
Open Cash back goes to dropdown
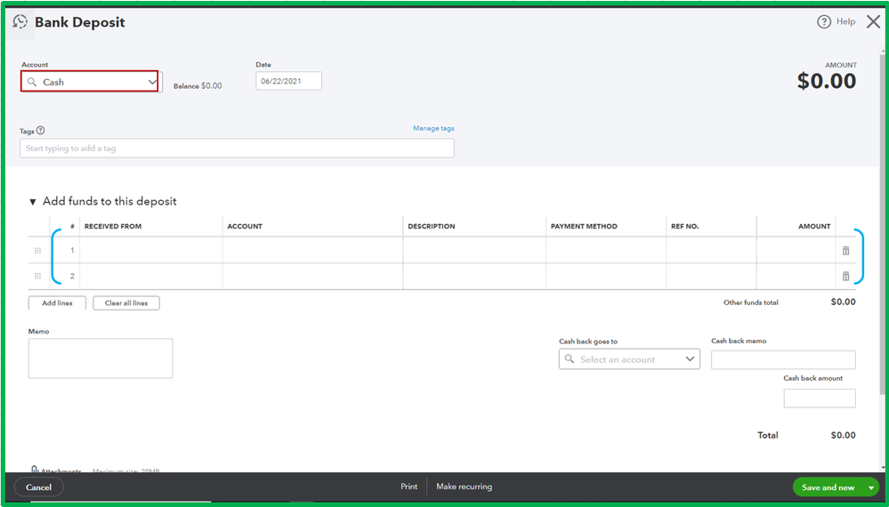[629, 359]
